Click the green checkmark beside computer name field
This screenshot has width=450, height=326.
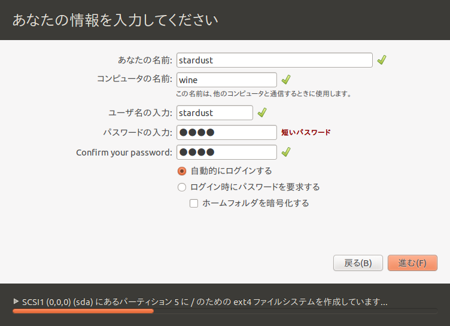(286, 80)
